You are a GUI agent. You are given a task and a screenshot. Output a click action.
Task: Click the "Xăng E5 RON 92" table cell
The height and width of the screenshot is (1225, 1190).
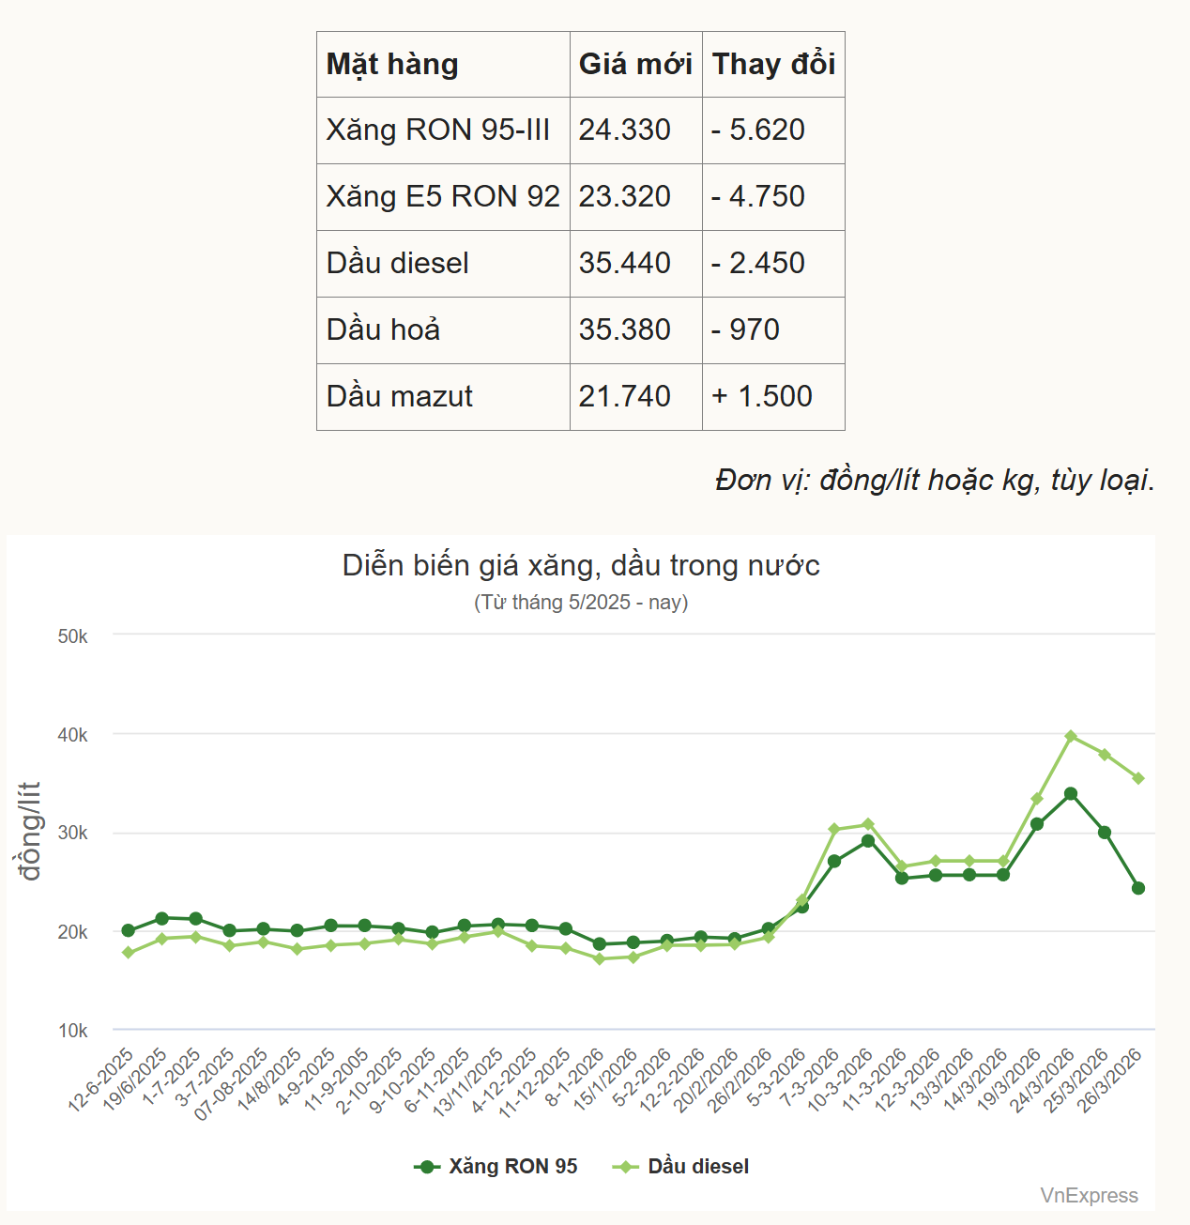[x=443, y=197]
